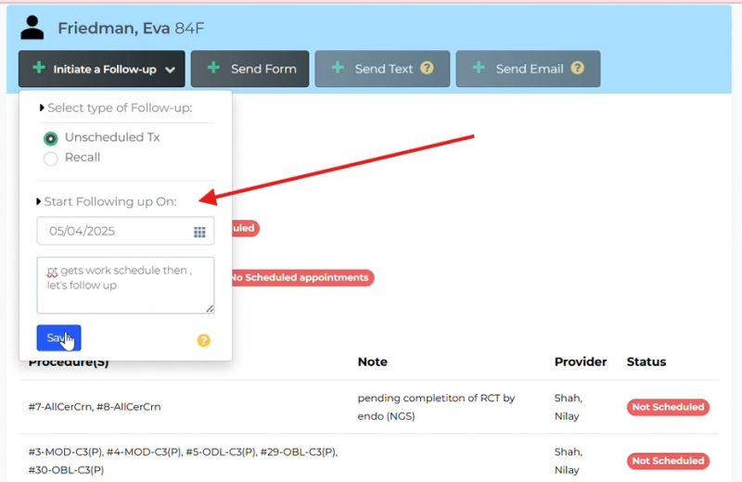Open the calendar grid date picker icon
This screenshot has width=742, height=482.
199,232
